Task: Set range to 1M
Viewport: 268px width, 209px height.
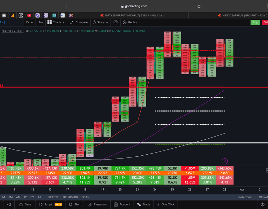Action: [x=3, y=197]
